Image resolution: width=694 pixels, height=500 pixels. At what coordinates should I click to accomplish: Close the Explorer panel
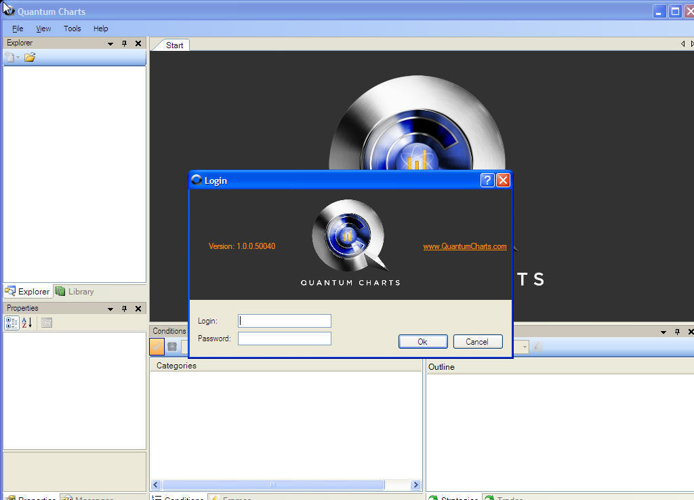(138, 43)
